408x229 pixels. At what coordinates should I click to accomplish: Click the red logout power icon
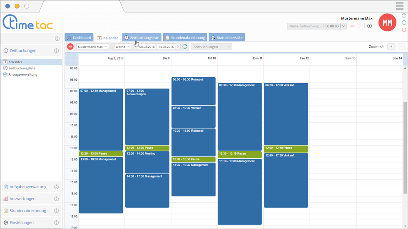pyautogui.click(x=404, y=30)
